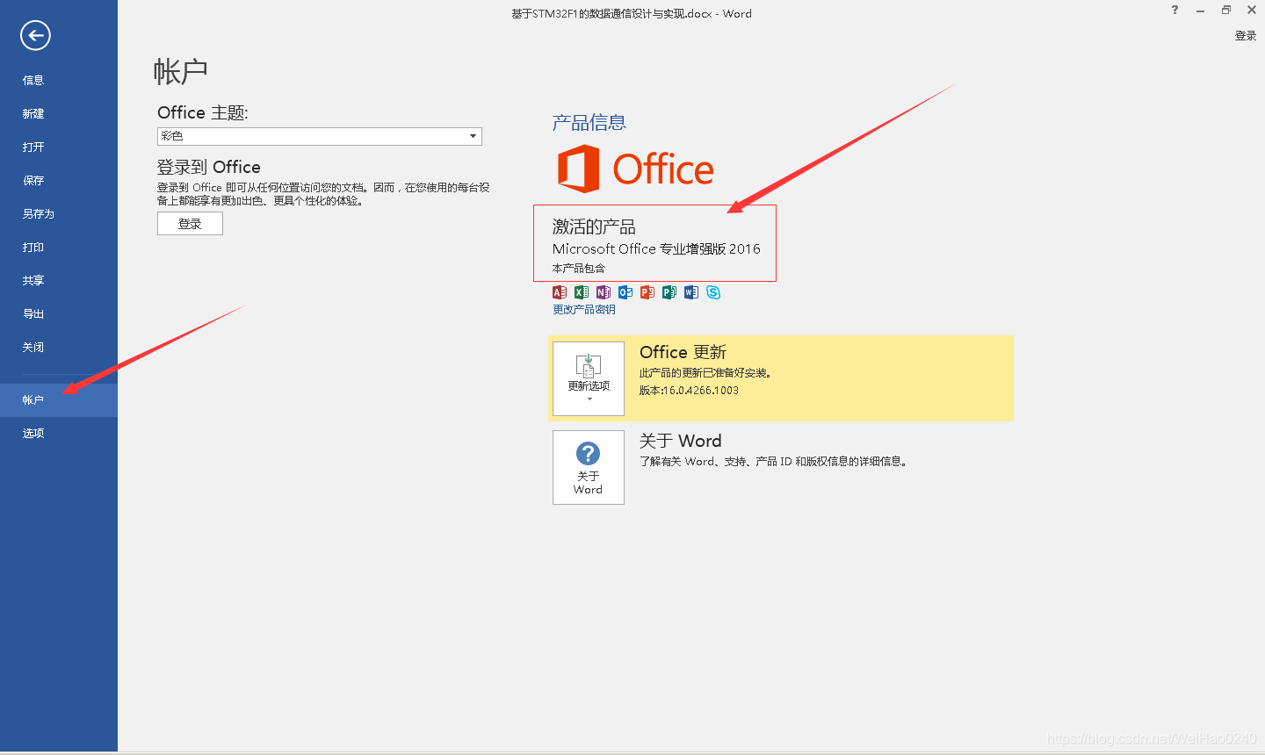The width and height of the screenshot is (1265, 755).
Task: Select 新建 in the sidebar
Action: coord(59,113)
